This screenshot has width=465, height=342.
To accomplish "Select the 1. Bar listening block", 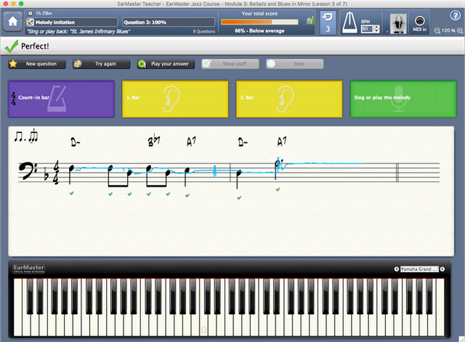I will click(175, 99).
